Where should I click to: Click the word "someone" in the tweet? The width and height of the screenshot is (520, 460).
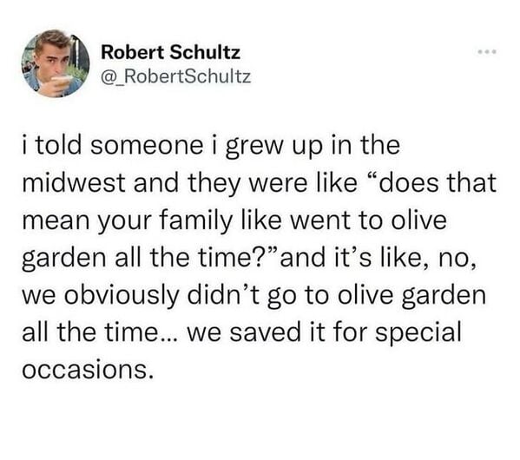pyautogui.click(x=147, y=145)
